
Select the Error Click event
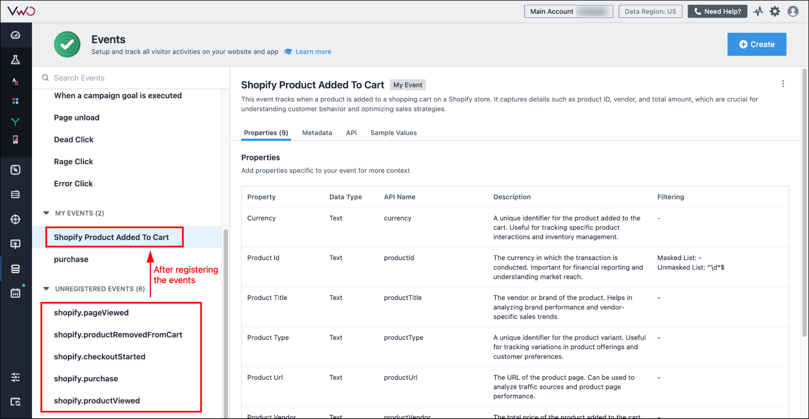click(73, 184)
